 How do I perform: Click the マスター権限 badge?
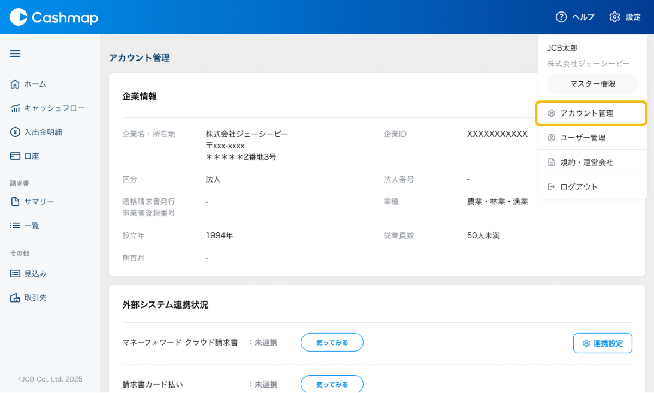point(592,84)
